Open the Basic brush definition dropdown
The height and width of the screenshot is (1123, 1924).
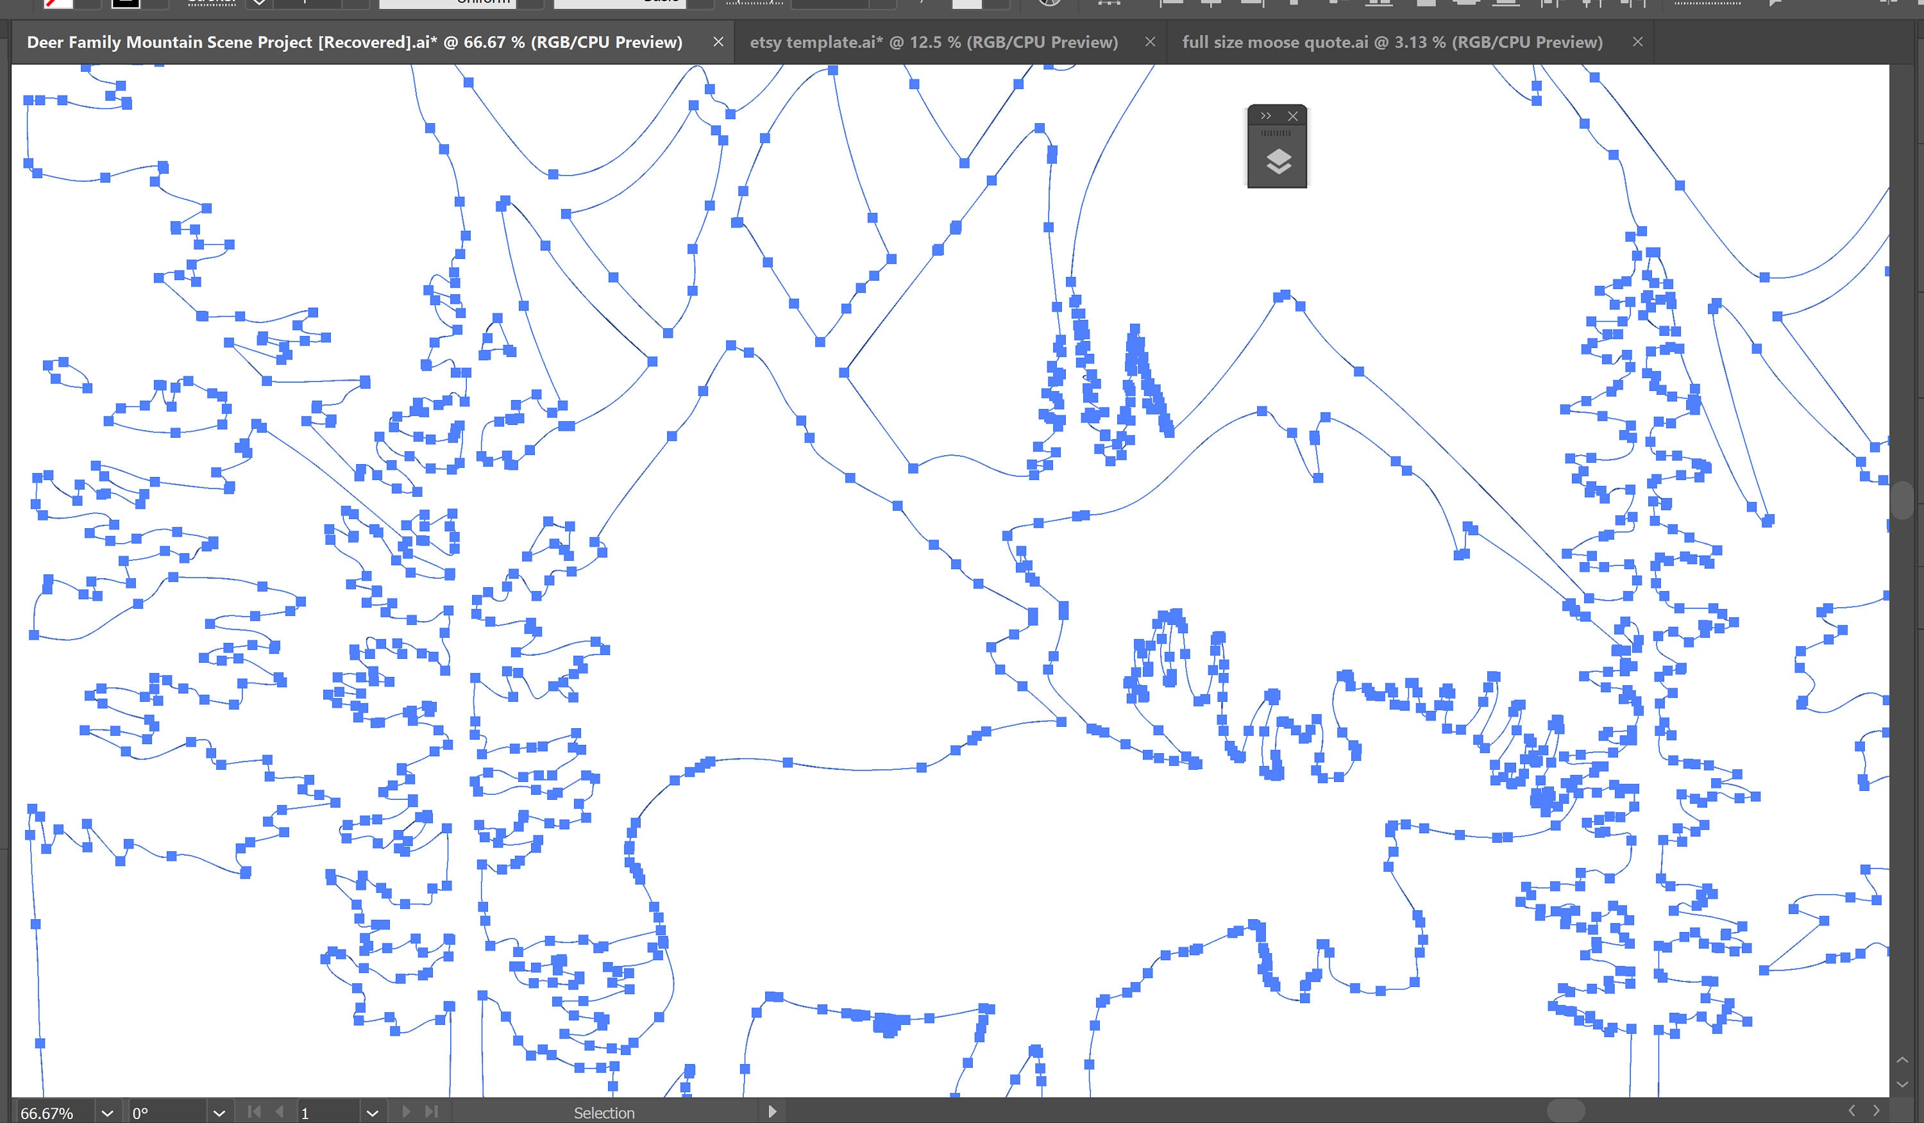click(698, 3)
